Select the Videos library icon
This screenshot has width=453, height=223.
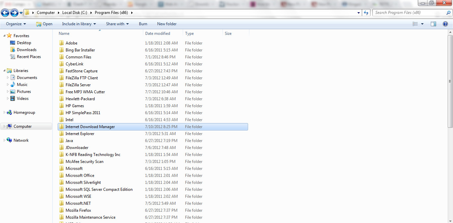coord(13,99)
